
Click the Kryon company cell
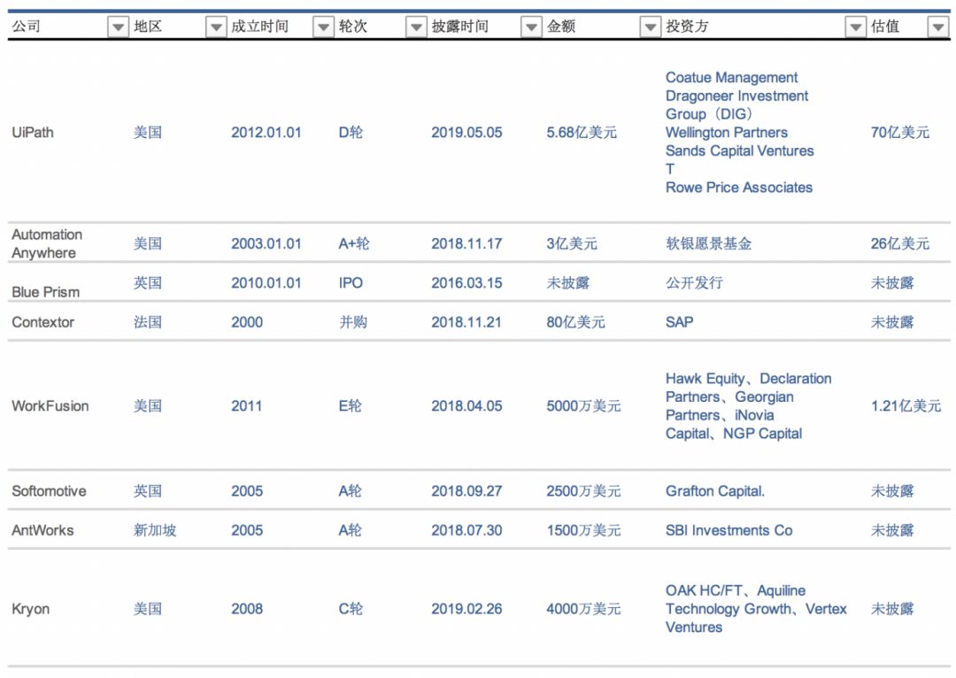tap(30, 609)
